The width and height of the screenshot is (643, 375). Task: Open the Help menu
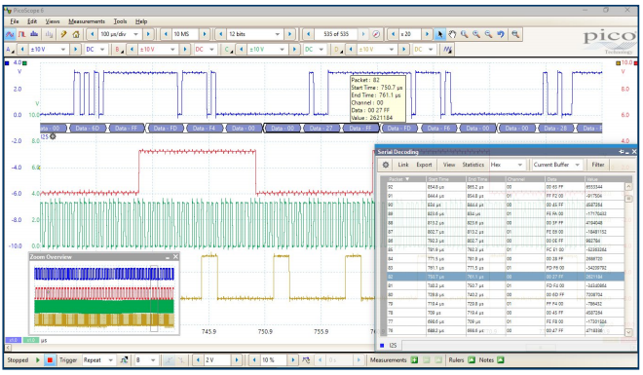[x=141, y=21]
